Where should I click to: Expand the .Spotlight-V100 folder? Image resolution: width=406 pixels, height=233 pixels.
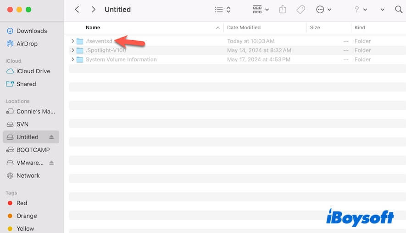click(73, 50)
